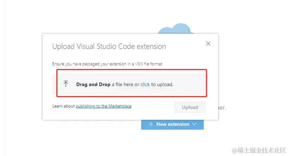
Task: Open the 'click' link to browse files
Action: tap(145, 84)
